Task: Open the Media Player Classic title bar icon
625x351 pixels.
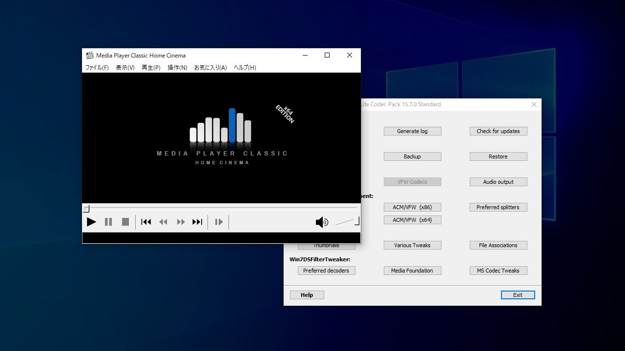Action: pyautogui.click(x=90, y=56)
